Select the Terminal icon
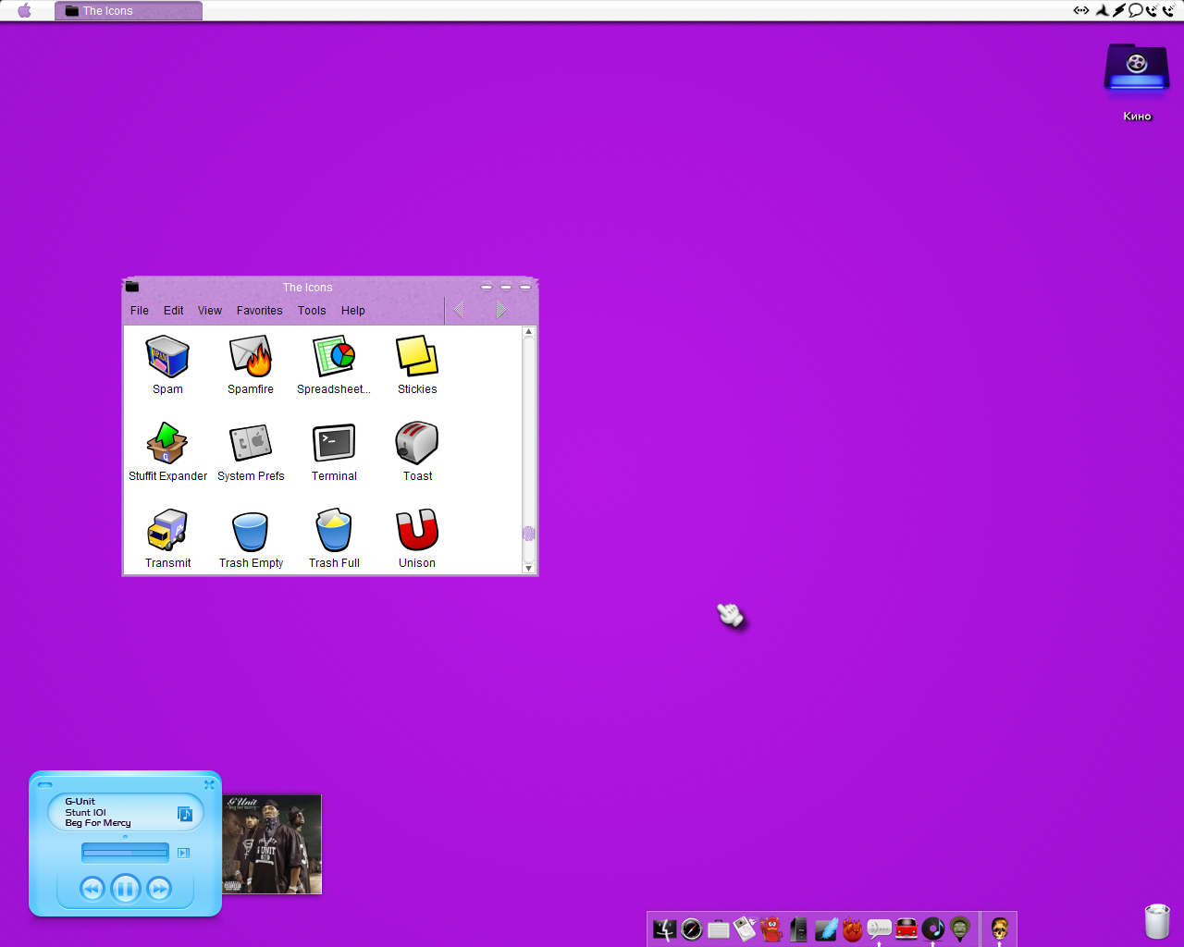1184x947 pixels. coord(334,444)
